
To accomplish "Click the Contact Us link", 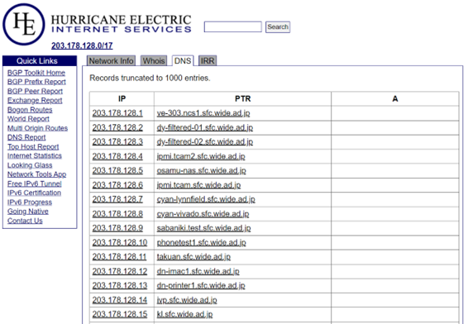I will [25, 221].
